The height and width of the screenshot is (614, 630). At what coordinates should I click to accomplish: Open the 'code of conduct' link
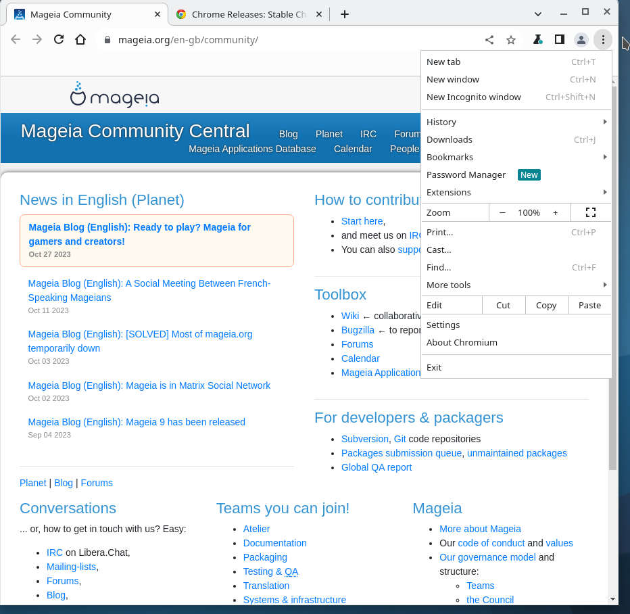point(491,543)
